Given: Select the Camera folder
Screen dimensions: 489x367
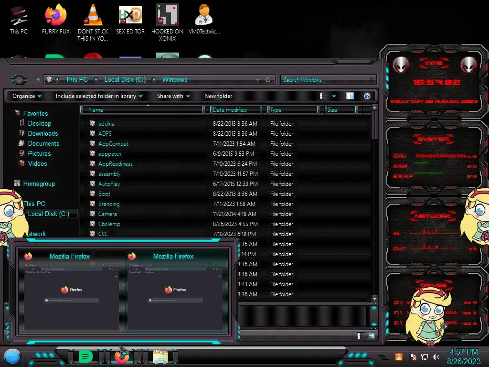Looking at the screenshot, I should click(x=107, y=214).
